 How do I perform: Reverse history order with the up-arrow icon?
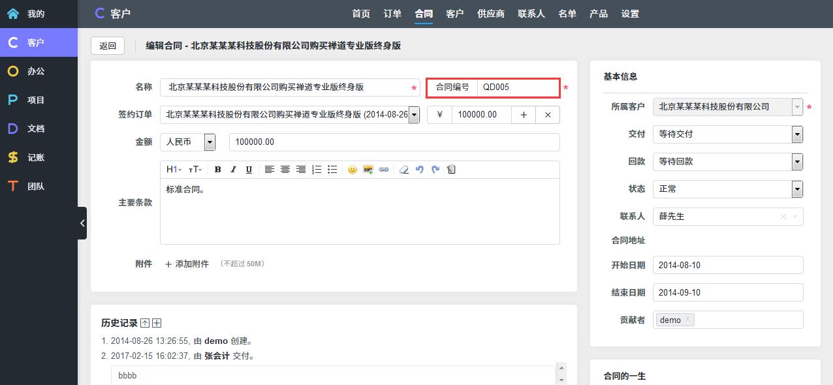(145, 323)
